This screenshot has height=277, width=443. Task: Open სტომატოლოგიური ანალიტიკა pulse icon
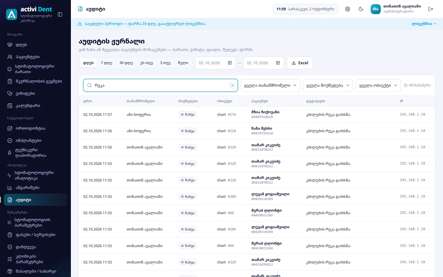click(9, 175)
